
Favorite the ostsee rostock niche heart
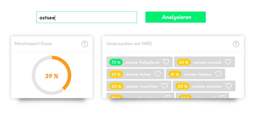click(228, 62)
